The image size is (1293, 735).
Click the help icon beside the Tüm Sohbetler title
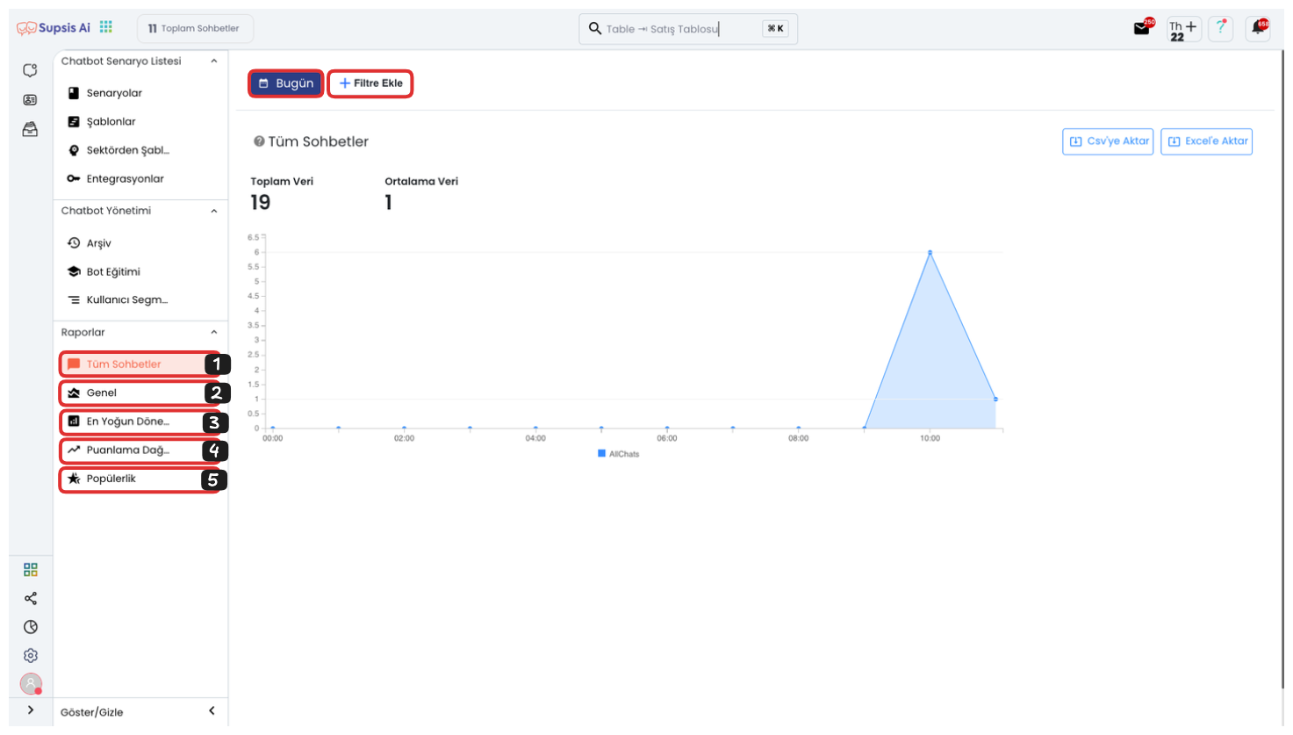[259, 141]
